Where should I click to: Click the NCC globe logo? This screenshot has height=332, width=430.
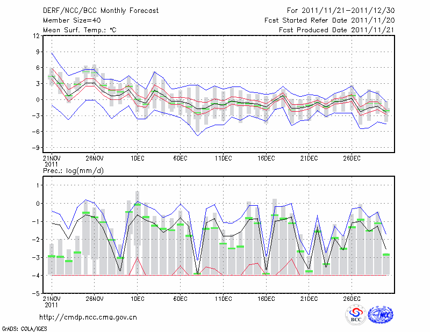point(380,315)
